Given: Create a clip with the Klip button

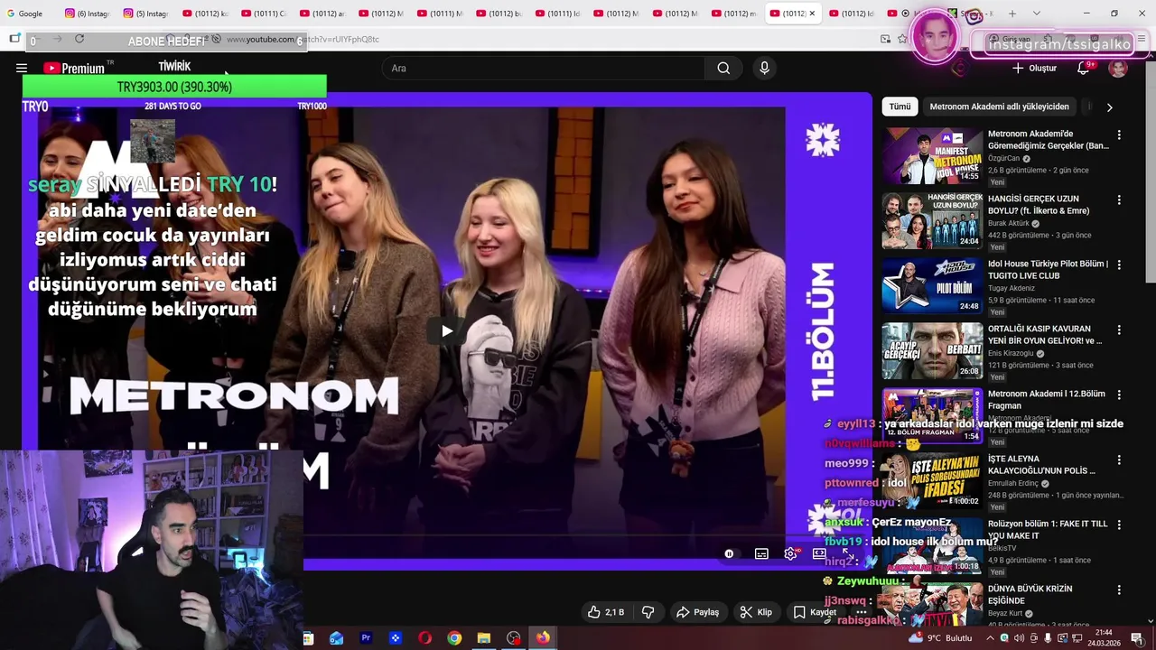Looking at the screenshot, I should 756,612.
